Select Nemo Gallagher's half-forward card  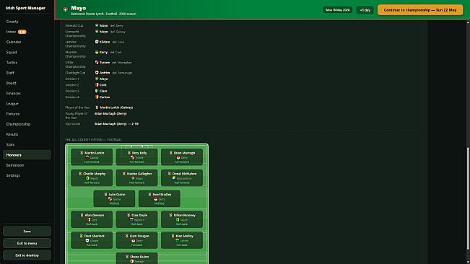tap(136, 177)
